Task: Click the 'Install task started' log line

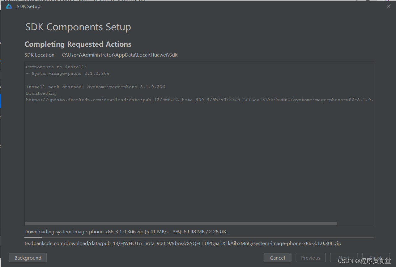Action: (96, 87)
